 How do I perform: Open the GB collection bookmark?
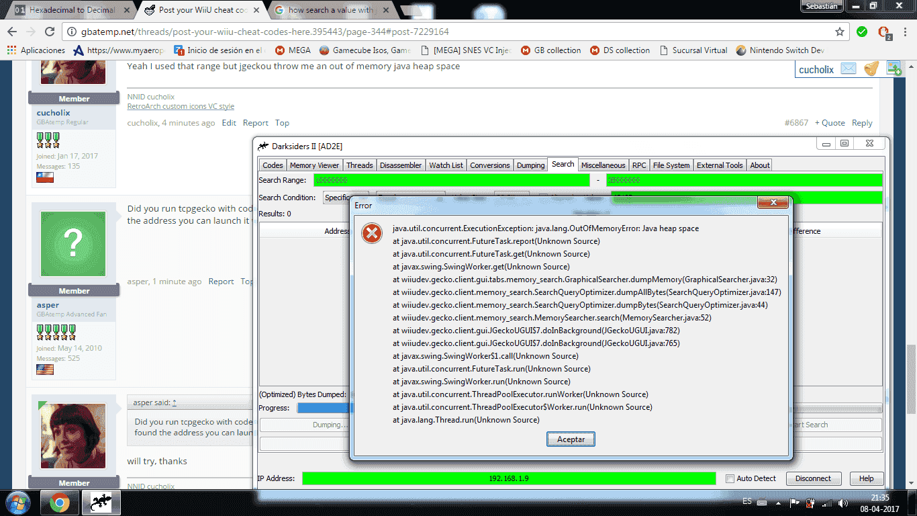[550, 50]
